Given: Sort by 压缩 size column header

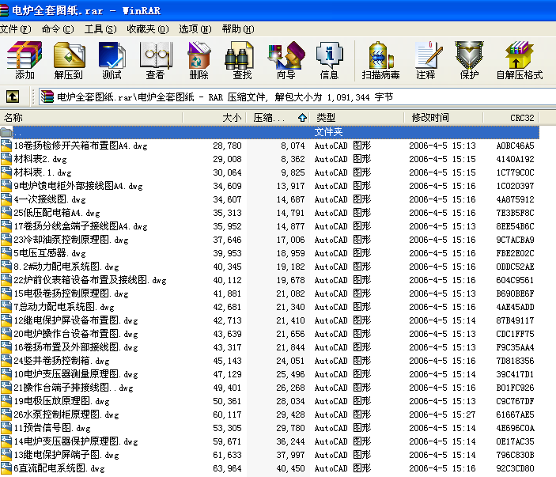Looking at the screenshot, I should [x=278, y=118].
